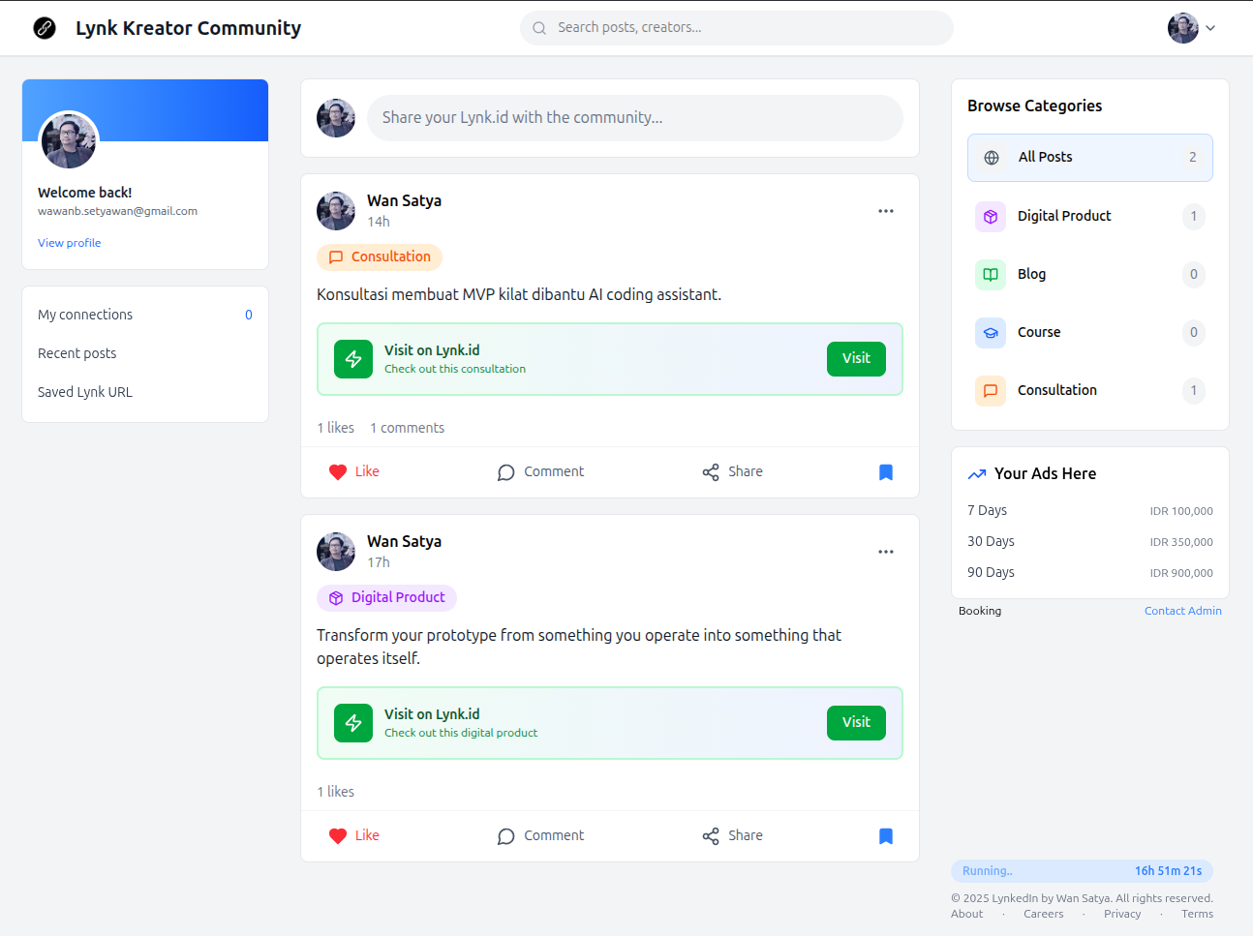The height and width of the screenshot is (936, 1253).
Task: Click the search magnifier icon
Action: click(539, 28)
